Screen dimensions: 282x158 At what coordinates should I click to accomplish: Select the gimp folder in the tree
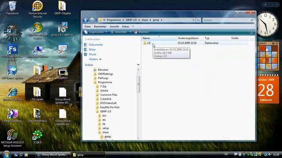point(108,136)
